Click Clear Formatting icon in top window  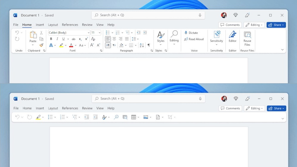tap(93, 39)
